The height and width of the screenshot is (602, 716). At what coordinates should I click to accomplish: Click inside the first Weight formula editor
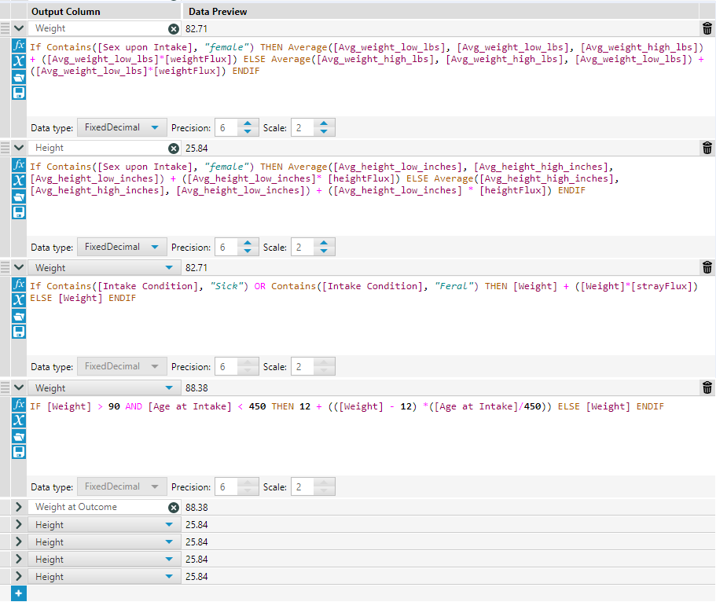(370, 77)
